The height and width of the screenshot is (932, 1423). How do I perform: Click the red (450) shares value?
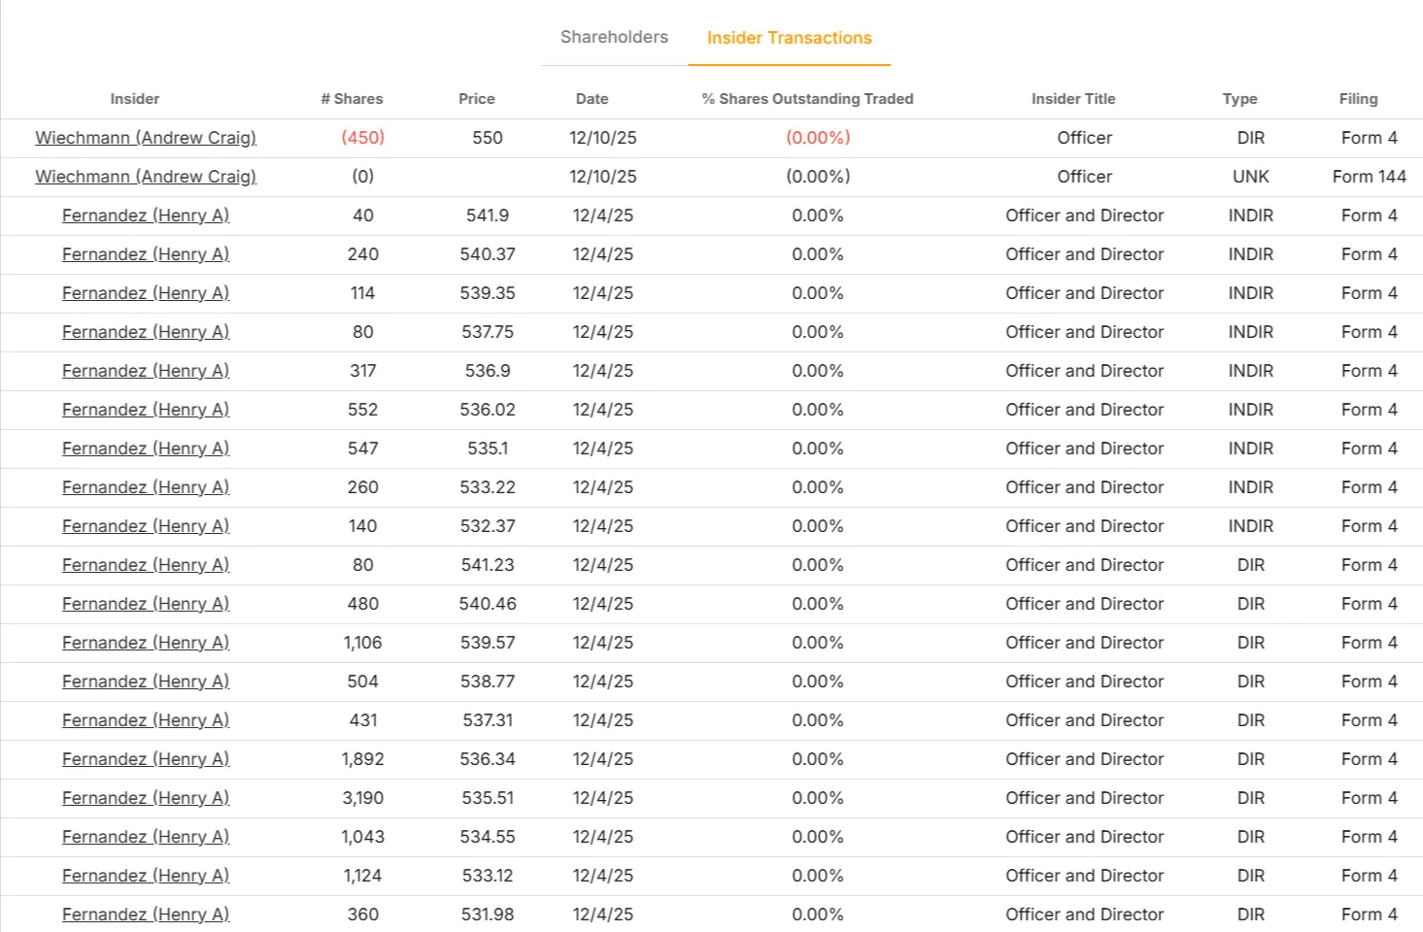(x=362, y=138)
